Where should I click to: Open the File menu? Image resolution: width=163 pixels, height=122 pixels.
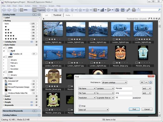click(x=4, y=6)
